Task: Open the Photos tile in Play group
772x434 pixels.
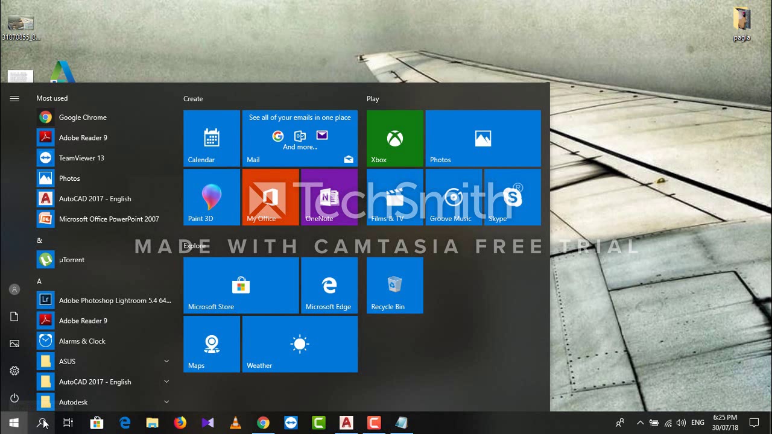Action: pos(483,138)
